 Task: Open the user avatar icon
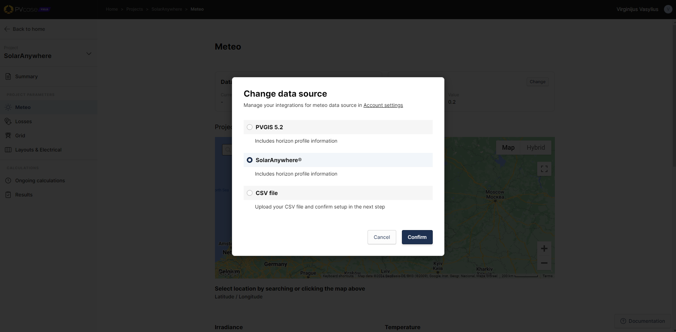[x=668, y=9]
